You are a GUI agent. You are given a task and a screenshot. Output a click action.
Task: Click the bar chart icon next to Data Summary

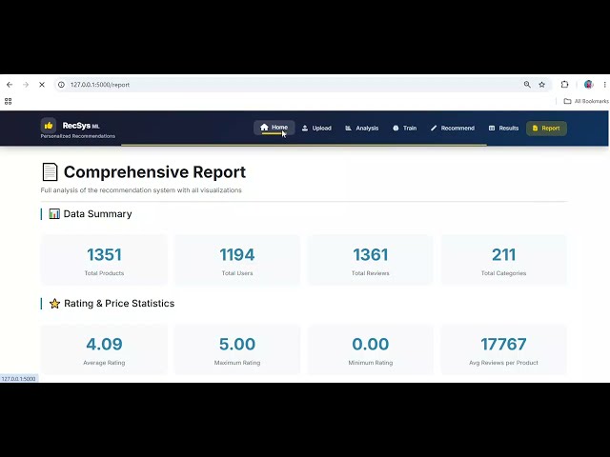click(54, 213)
